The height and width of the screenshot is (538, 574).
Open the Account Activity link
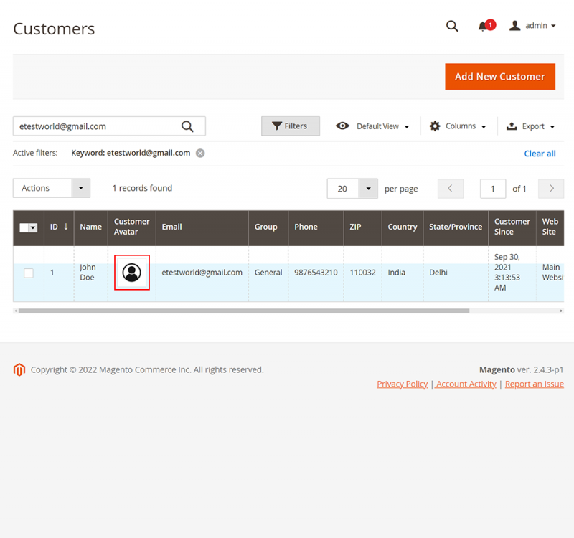pyautogui.click(x=466, y=384)
